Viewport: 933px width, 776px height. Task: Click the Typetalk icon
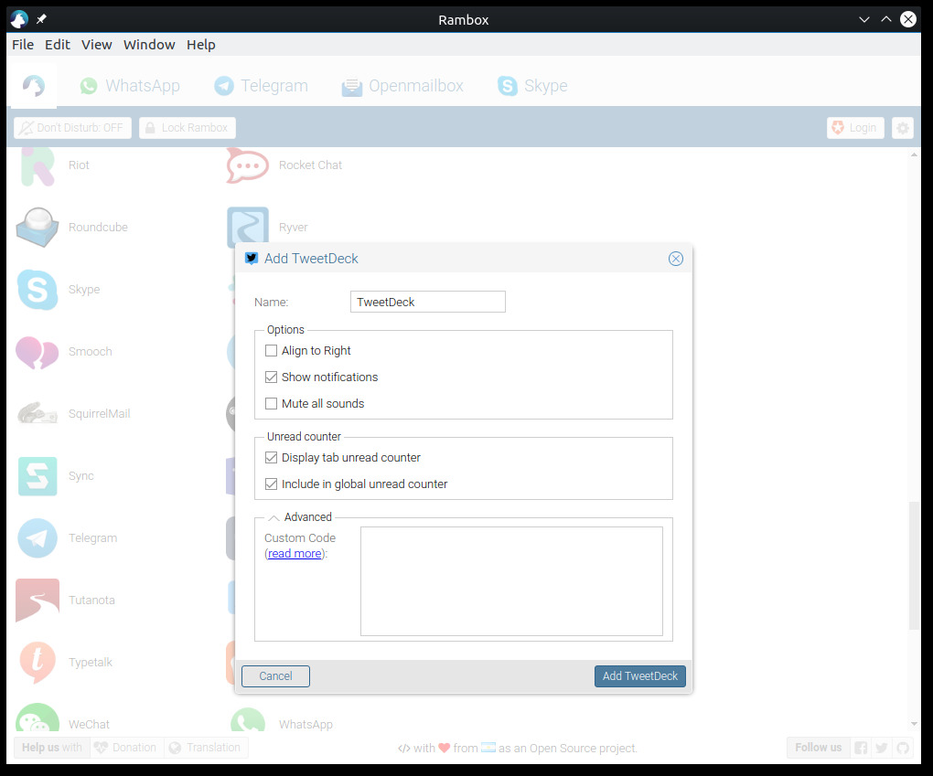click(x=37, y=662)
